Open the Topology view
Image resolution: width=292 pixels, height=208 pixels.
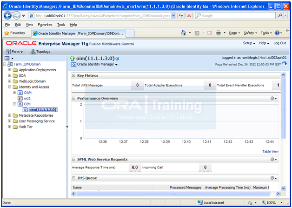tap(40, 52)
